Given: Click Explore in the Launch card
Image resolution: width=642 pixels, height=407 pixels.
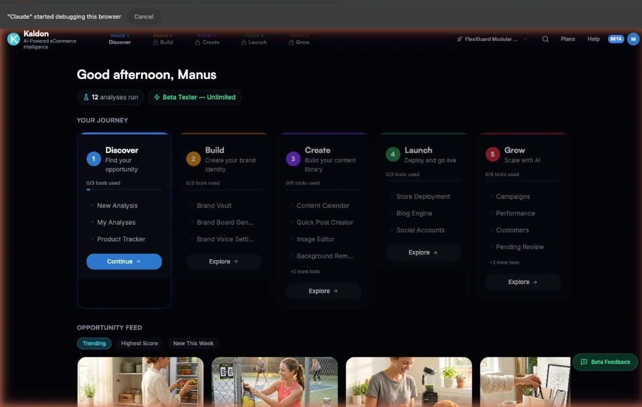Looking at the screenshot, I should pyautogui.click(x=423, y=253).
